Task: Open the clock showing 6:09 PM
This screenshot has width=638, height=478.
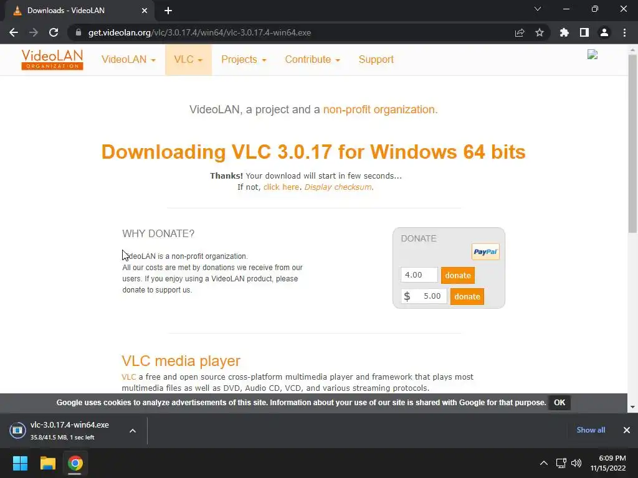Action: coord(608,463)
